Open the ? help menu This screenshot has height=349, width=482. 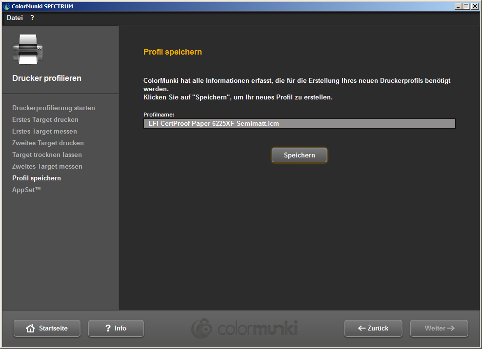[x=32, y=18]
